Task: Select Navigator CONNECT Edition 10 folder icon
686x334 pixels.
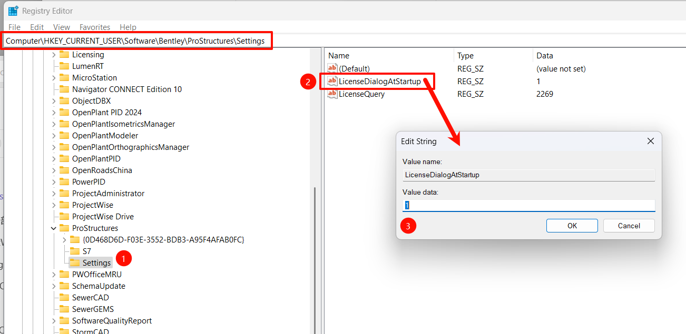Action: [64, 89]
